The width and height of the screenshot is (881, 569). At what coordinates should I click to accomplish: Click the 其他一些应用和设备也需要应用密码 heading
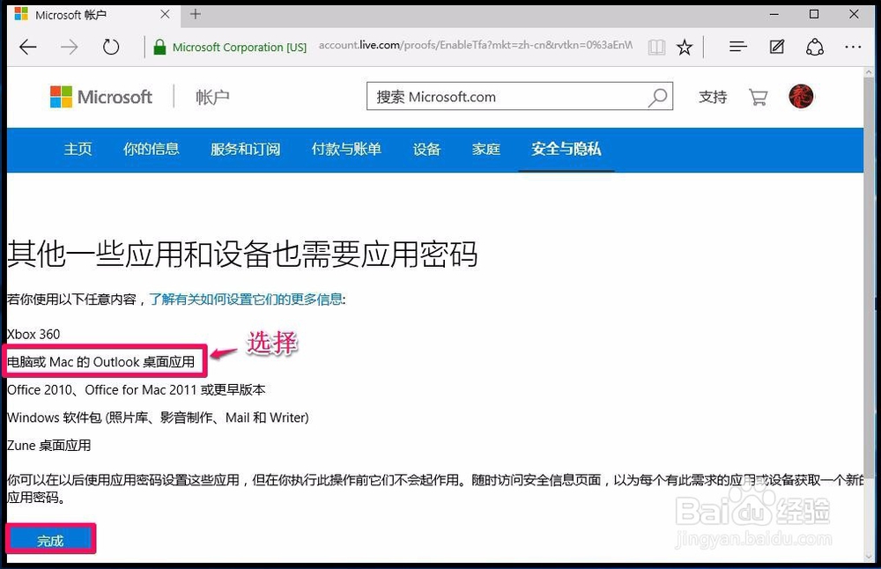pyautogui.click(x=242, y=254)
